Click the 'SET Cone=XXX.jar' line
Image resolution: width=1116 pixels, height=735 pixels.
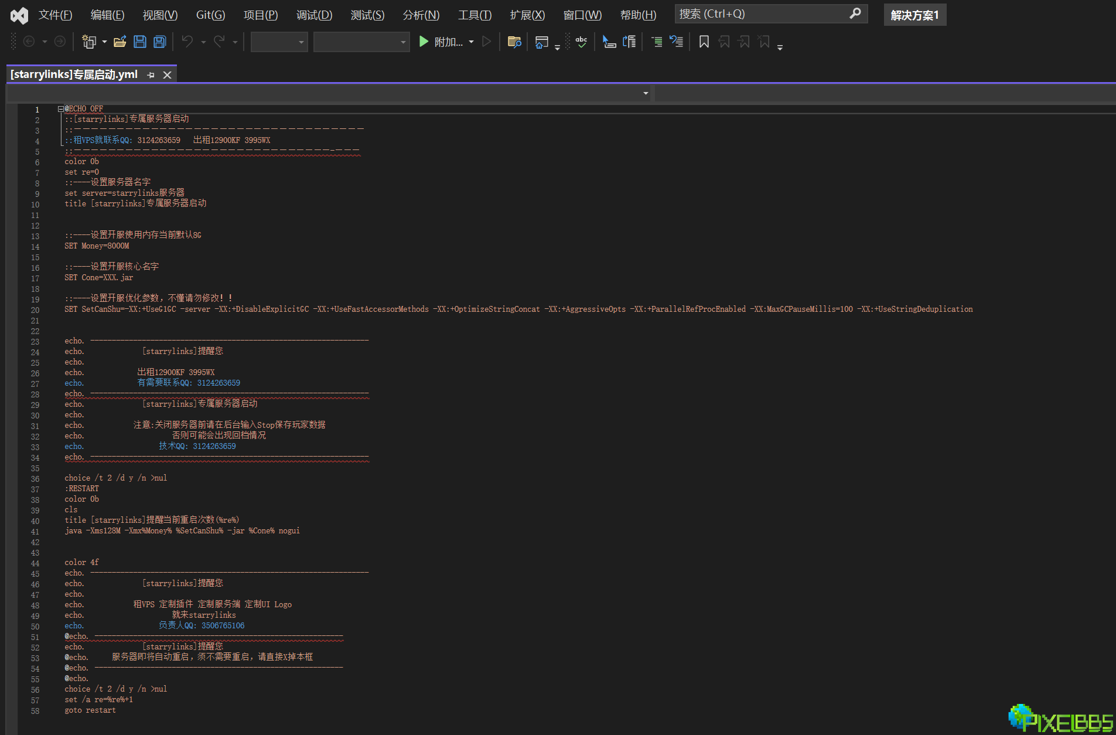coord(98,278)
